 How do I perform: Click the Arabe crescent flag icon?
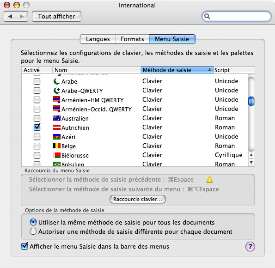tap(57, 81)
